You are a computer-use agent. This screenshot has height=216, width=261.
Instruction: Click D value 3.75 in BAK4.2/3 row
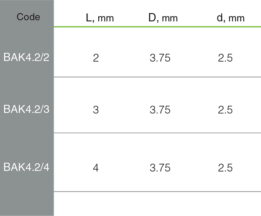[x=160, y=110]
